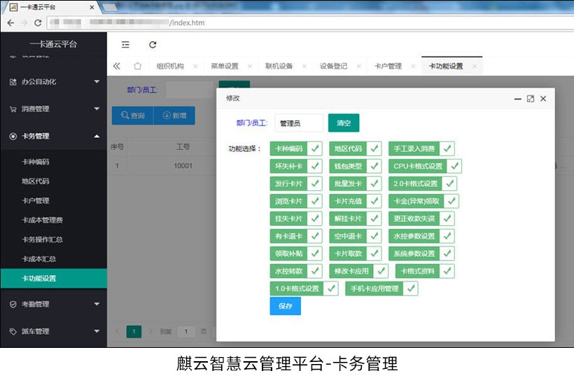The image size is (574, 378).
Task: Click the 清空 button in dialog
Action: click(x=343, y=123)
